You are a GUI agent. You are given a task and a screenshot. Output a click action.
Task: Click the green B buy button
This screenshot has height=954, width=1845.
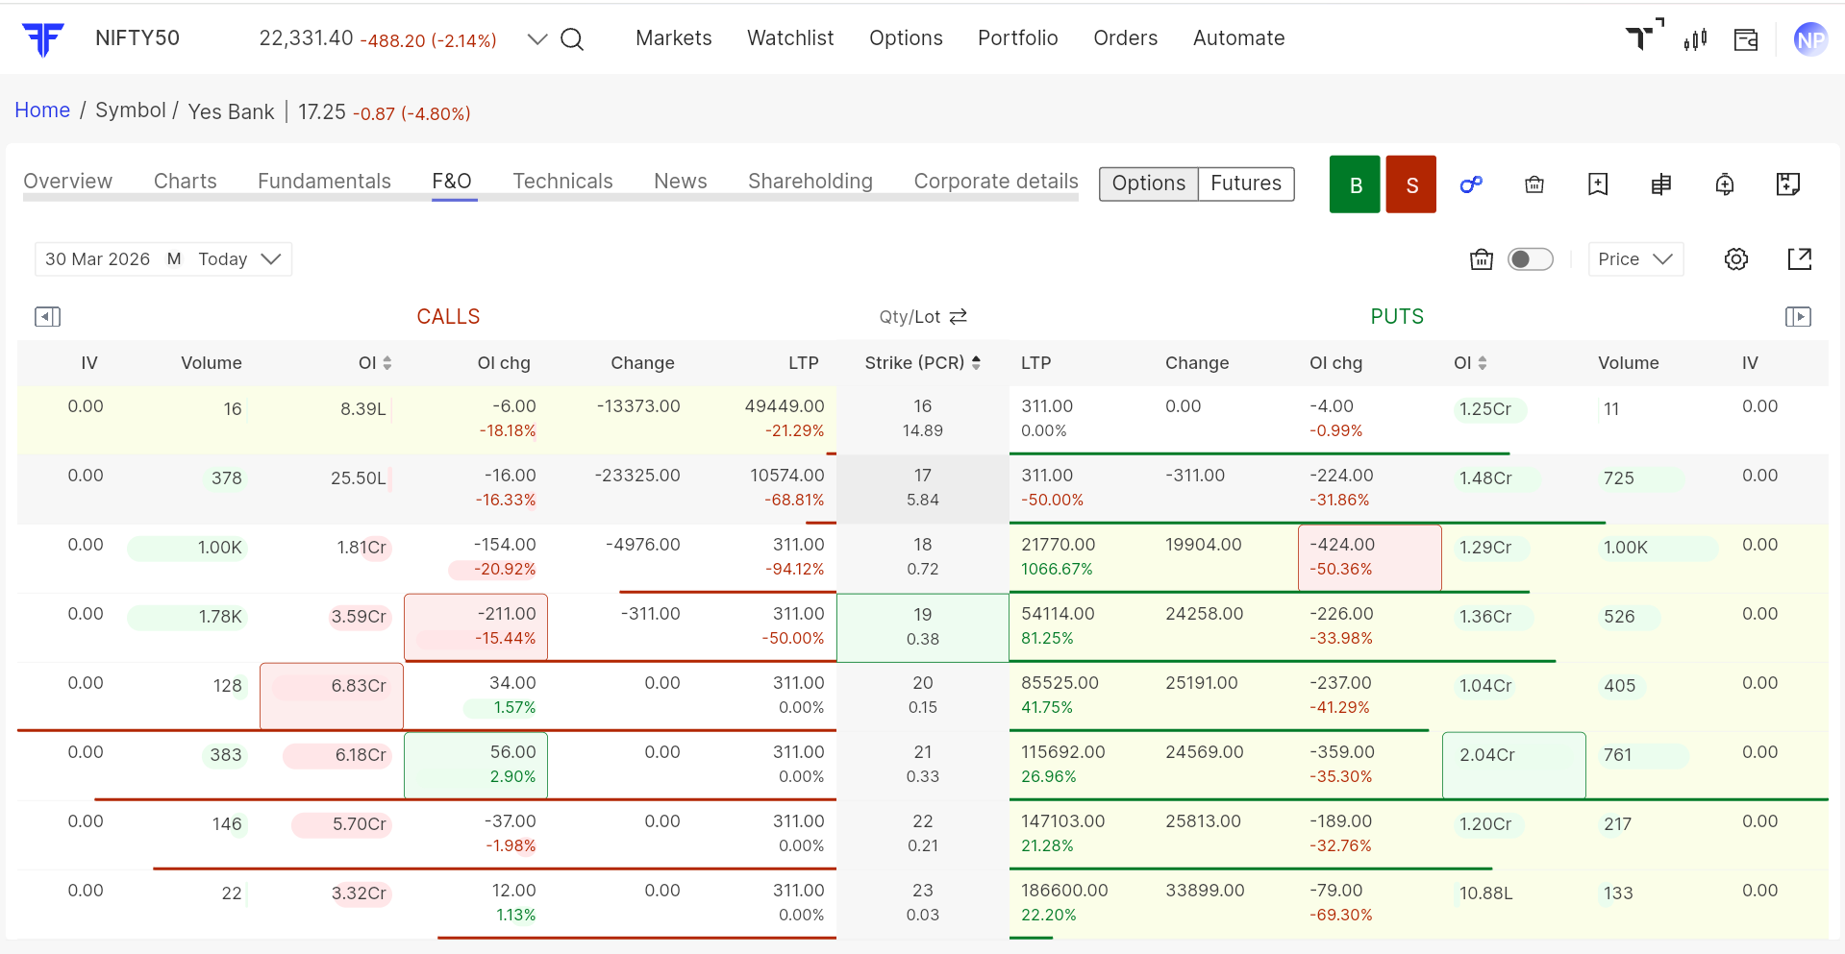pyautogui.click(x=1355, y=184)
